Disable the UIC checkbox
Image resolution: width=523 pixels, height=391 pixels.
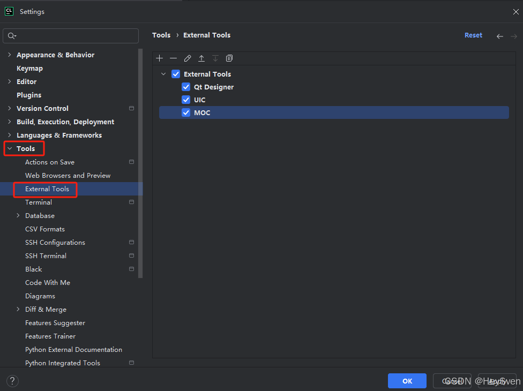186,100
